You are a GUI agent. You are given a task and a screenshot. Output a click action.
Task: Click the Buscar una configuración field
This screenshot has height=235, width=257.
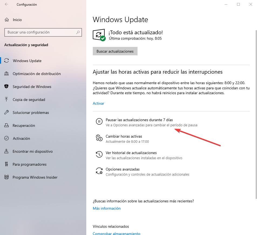tap(43, 32)
